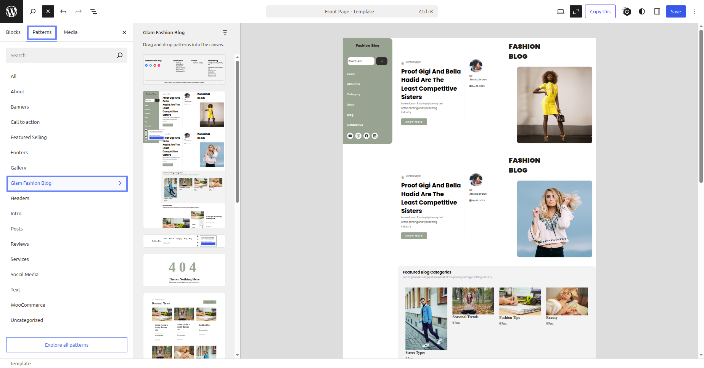Image resolution: width=704 pixels, height=368 pixels.
Task: Toggle the Settings sidebar panel icon
Action: [x=657, y=11]
